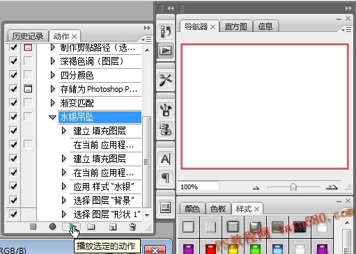Switch to the 直方图 tab
The height and width of the screenshot is (254, 356).
click(x=235, y=26)
